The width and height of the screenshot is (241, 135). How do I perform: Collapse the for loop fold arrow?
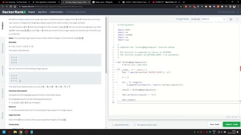pyautogui.click(x=116, y=82)
